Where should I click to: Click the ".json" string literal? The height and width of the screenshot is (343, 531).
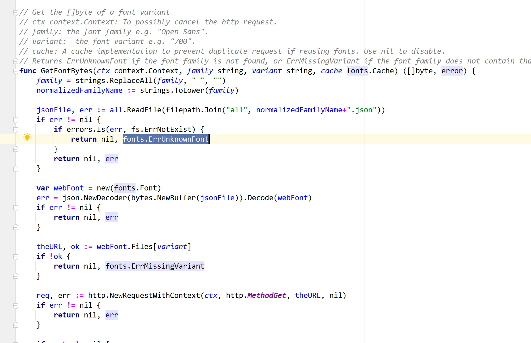(x=362, y=110)
